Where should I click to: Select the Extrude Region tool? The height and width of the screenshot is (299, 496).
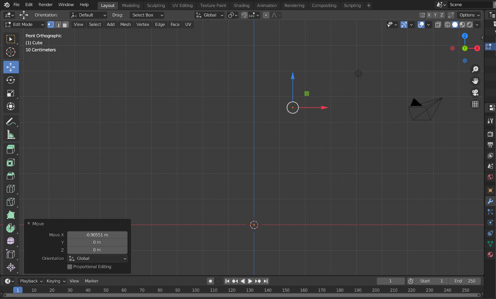11,149
